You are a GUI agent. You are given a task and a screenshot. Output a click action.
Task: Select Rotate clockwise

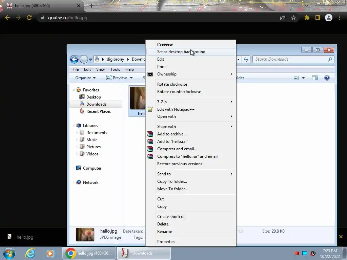[190, 84]
